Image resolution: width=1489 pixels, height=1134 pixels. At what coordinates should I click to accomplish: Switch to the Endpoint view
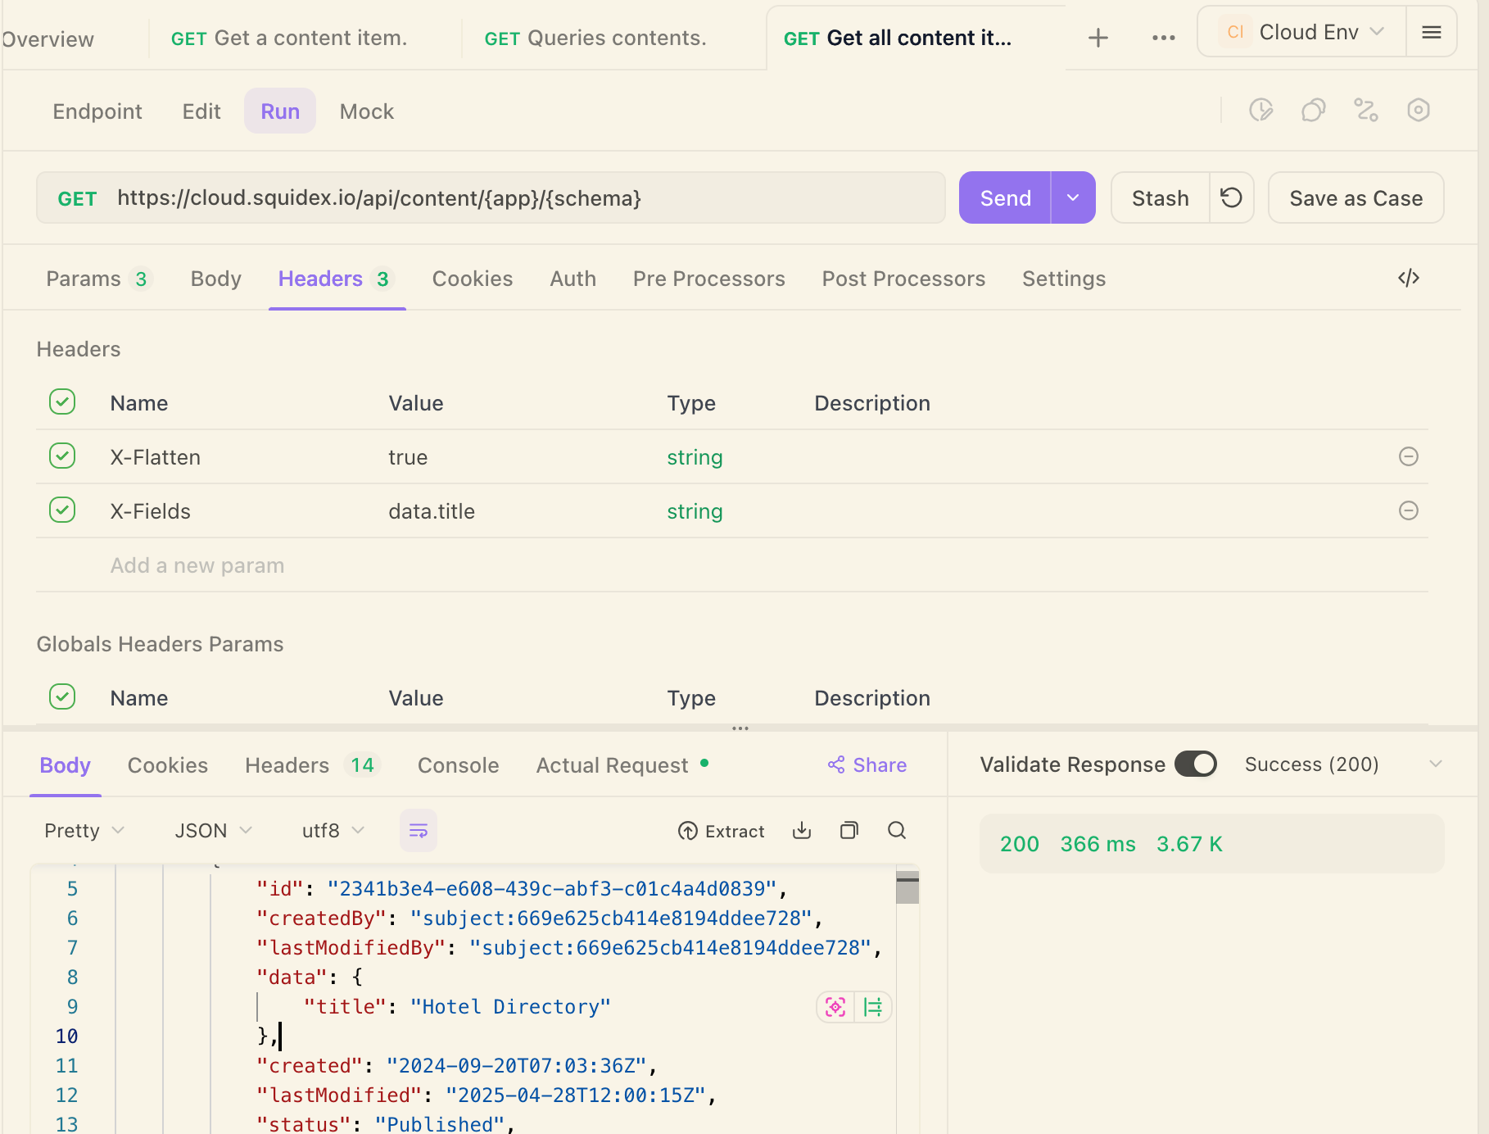(97, 111)
